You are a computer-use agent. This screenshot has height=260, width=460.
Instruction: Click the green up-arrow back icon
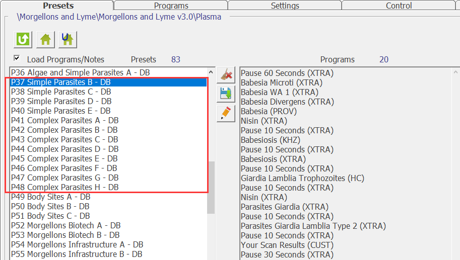coord(23,39)
